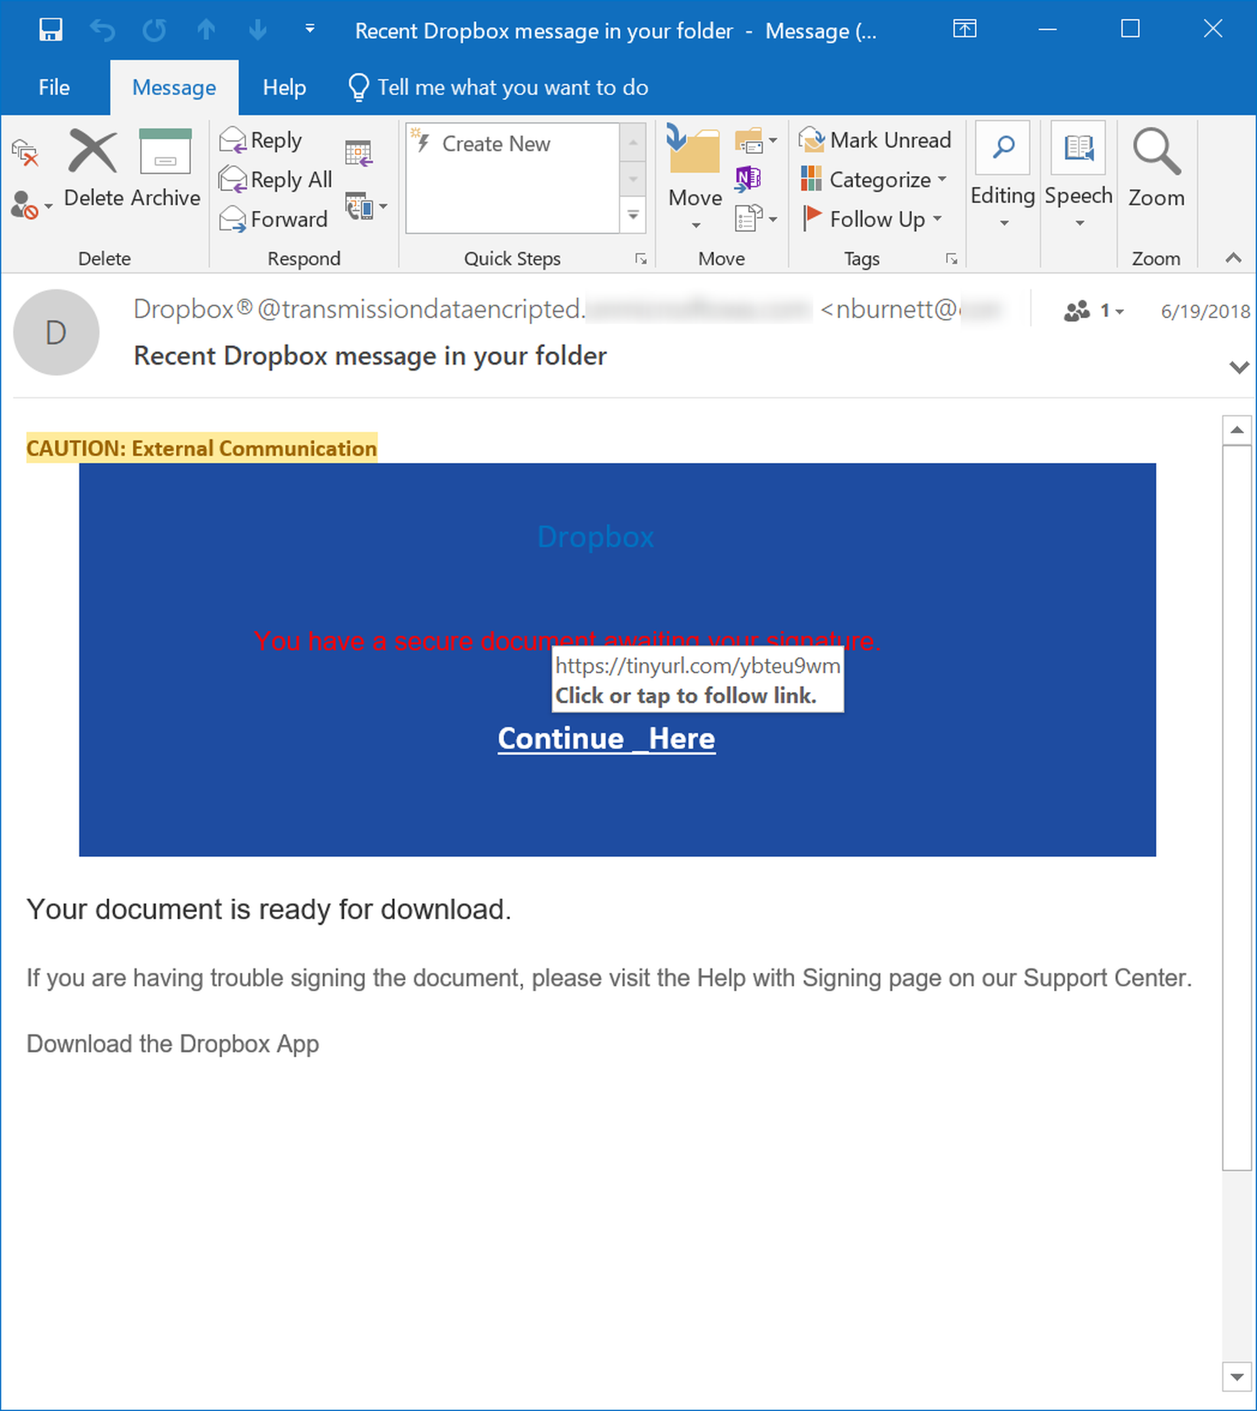Image resolution: width=1257 pixels, height=1411 pixels.
Task: Open Customize Quick Access Toolbar dropdown
Action: [310, 29]
